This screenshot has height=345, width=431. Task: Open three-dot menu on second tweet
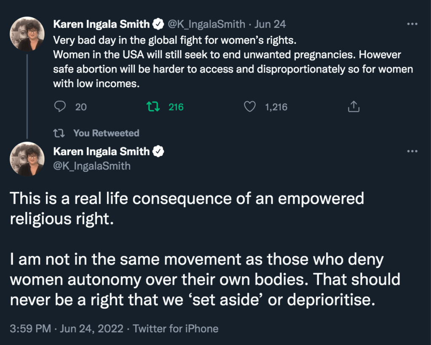pos(412,151)
